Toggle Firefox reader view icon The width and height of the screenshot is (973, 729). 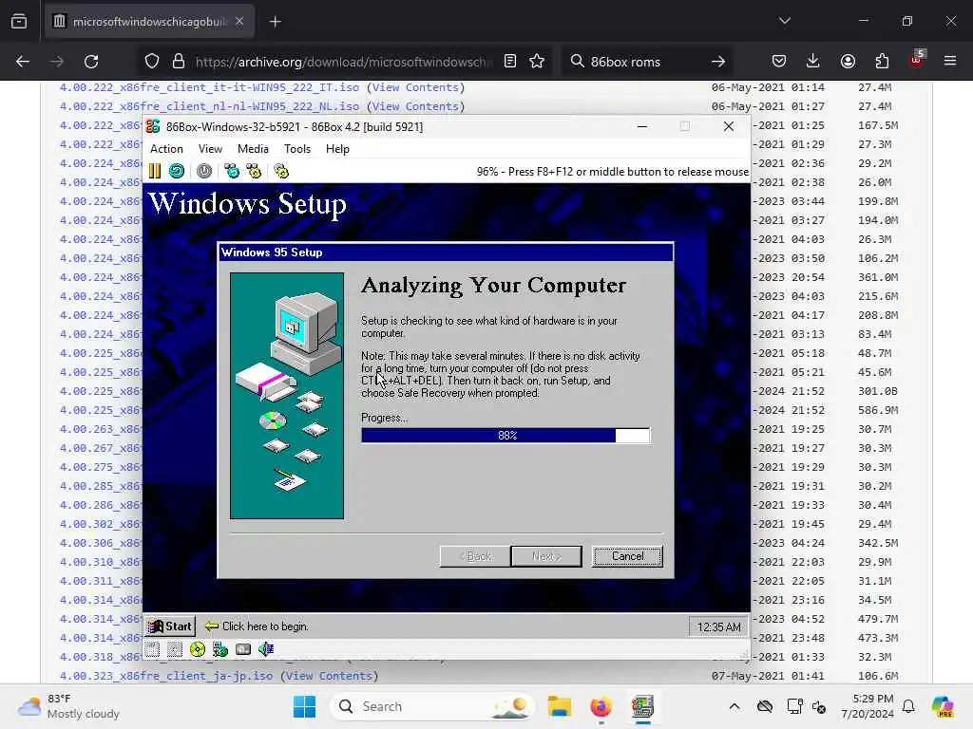tap(510, 62)
